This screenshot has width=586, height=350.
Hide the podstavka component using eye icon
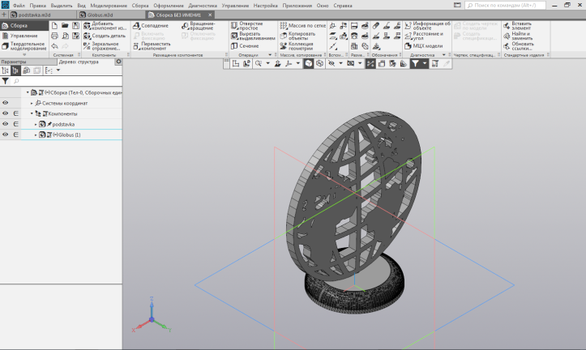[6, 124]
